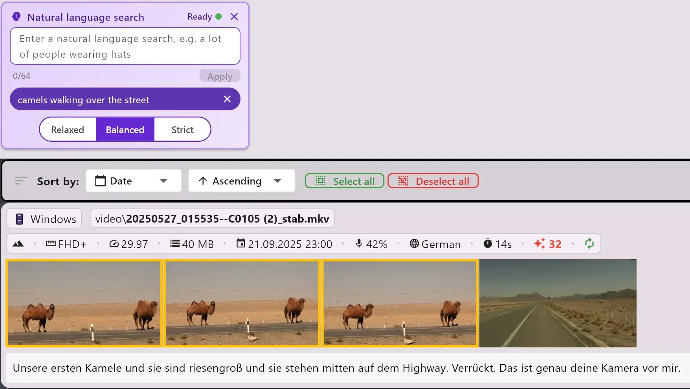
Task: Keep Balanced mode active by clicking it
Action: coord(125,129)
